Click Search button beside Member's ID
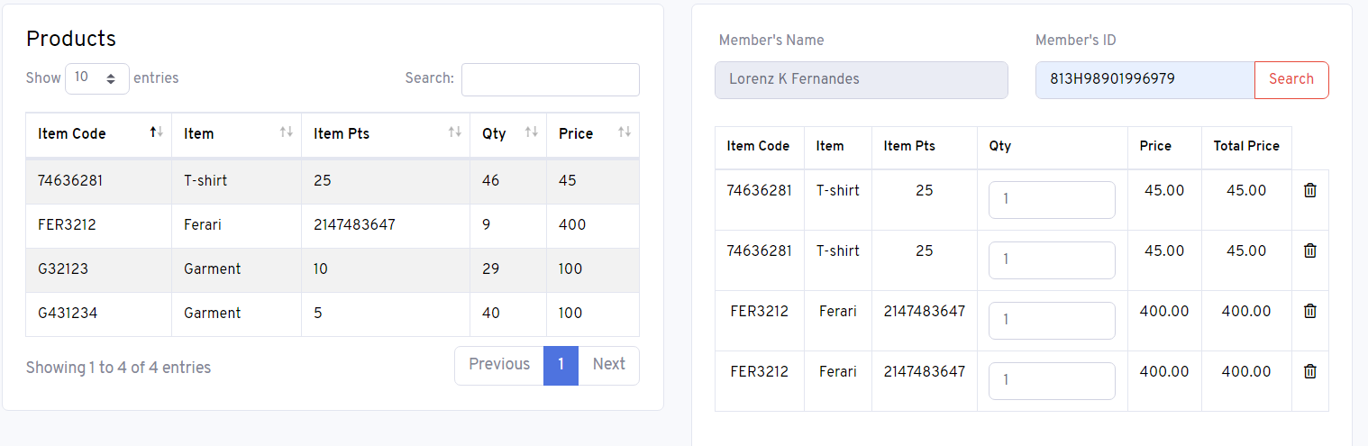1368x446 pixels. (x=1291, y=79)
